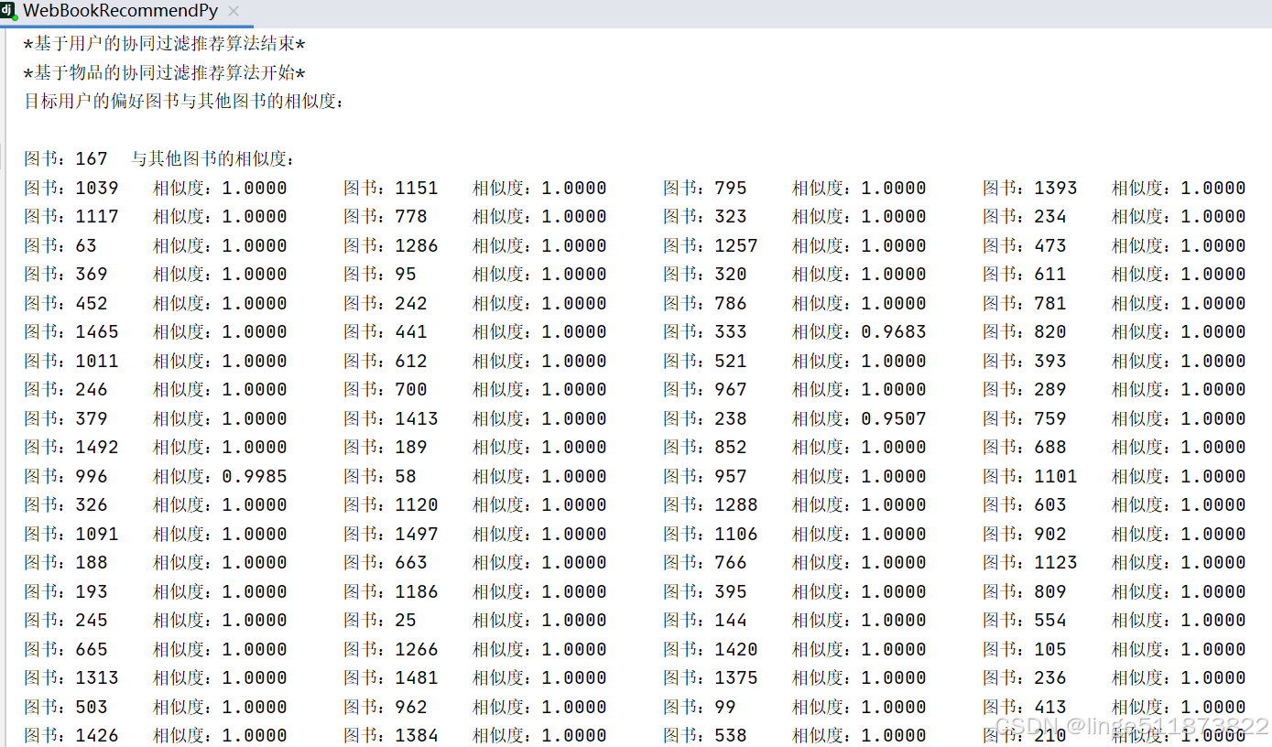Screen dimensions: 1272x747
Task: Click the entry '图书：1413'
Action: (391, 418)
